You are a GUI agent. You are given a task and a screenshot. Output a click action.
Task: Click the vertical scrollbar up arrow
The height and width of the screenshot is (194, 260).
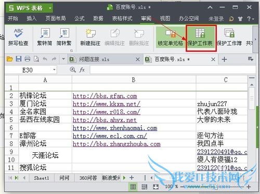[x=252, y=84]
